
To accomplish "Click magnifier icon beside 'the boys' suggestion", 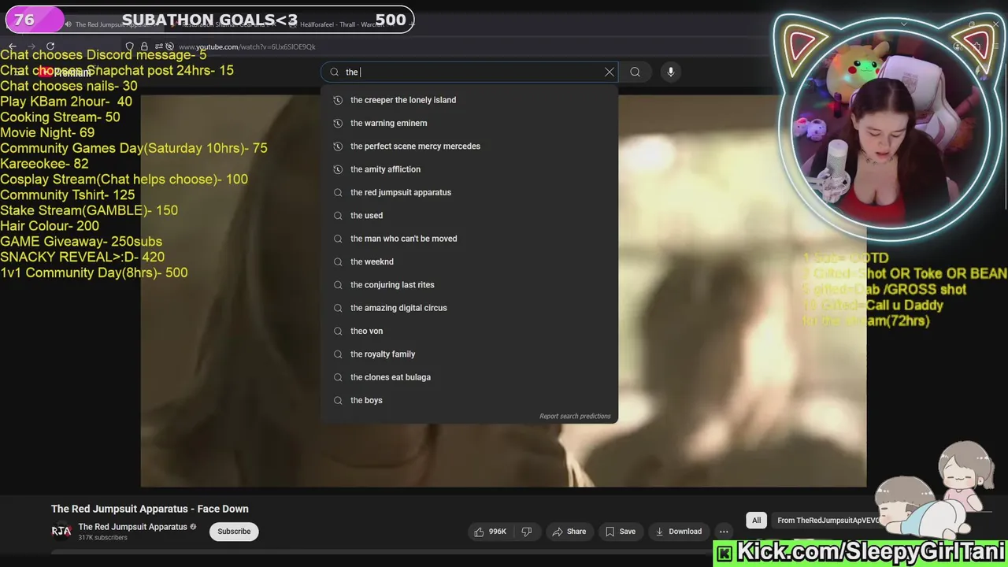I will coord(338,400).
